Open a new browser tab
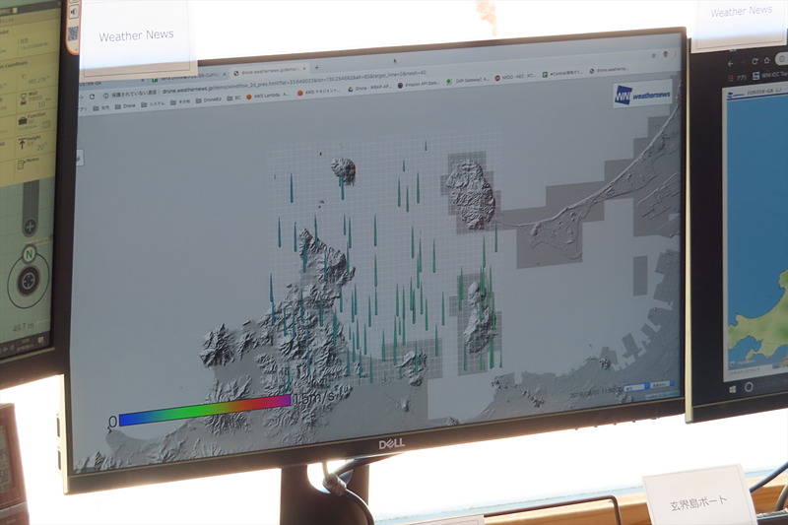This screenshot has width=788, height=525. tap(316, 67)
